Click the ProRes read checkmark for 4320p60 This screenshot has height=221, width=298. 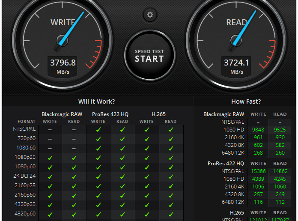click(x=122, y=214)
